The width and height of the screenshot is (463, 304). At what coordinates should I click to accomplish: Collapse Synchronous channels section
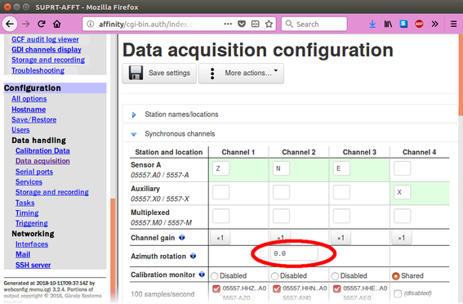pyautogui.click(x=134, y=134)
